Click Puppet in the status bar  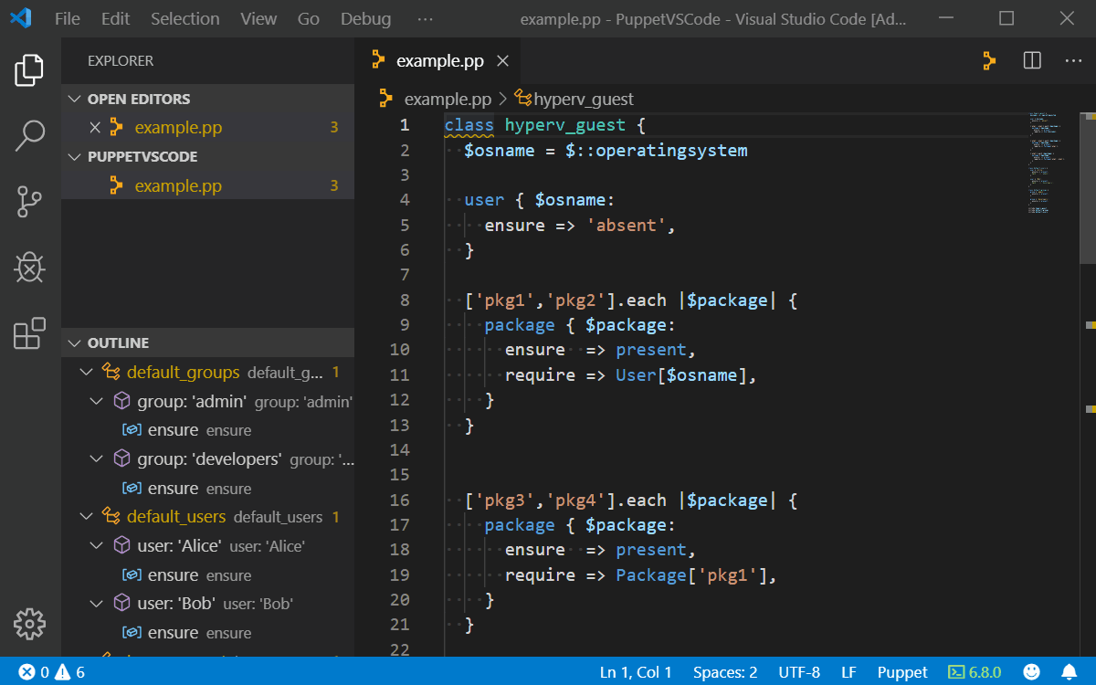tap(901, 671)
